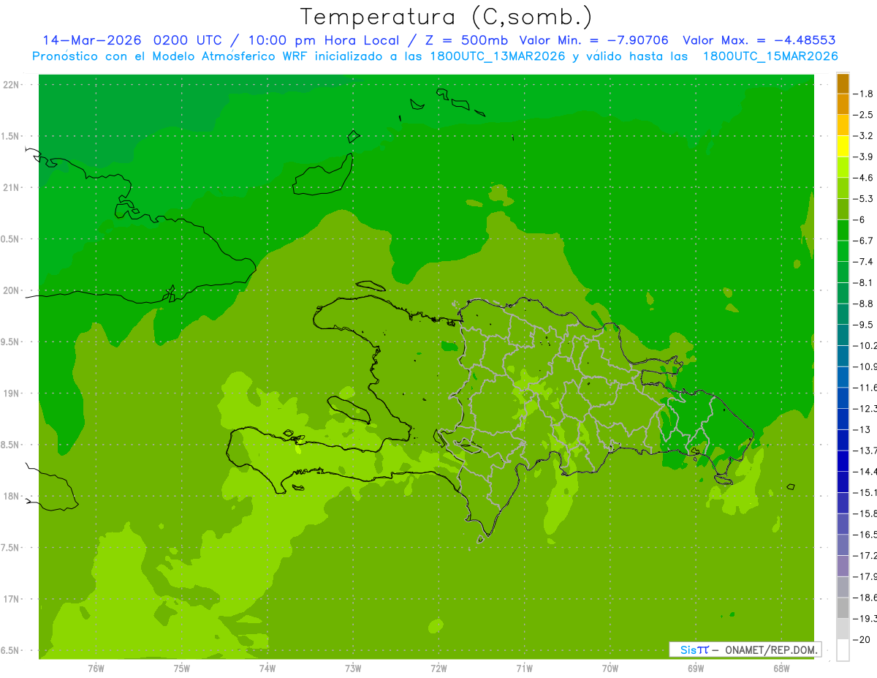Click the '-3.2' colorbar label

click(x=863, y=136)
